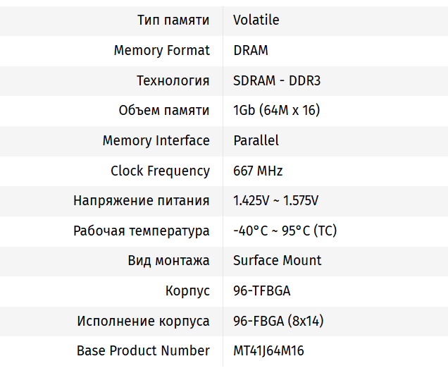Click the "Рабочая температура" label
The width and height of the screenshot is (448, 373).
[141, 231]
